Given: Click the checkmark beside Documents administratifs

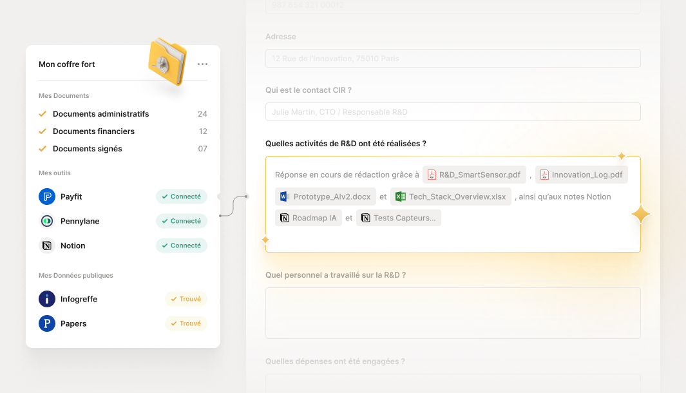Looking at the screenshot, I should coord(43,114).
